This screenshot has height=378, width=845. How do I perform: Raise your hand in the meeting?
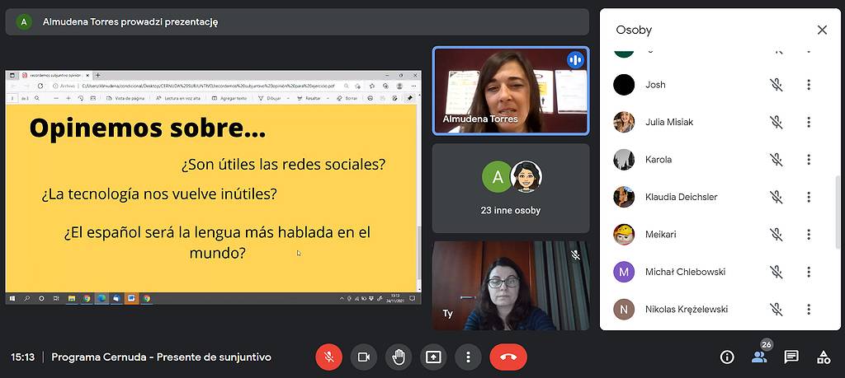[x=399, y=357]
